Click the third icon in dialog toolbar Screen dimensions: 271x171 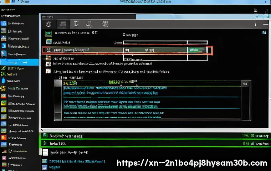coord(75,25)
